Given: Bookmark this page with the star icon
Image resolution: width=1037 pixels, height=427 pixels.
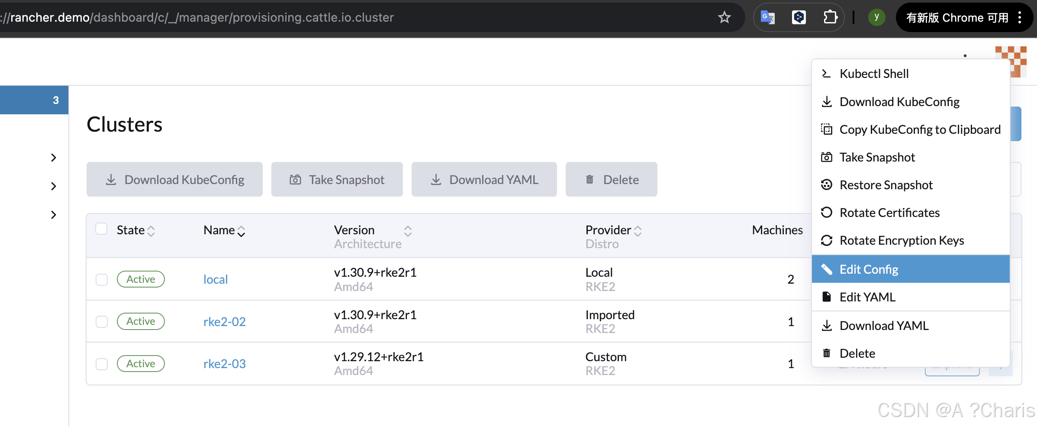Looking at the screenshot, I should [x=724, y=17].
